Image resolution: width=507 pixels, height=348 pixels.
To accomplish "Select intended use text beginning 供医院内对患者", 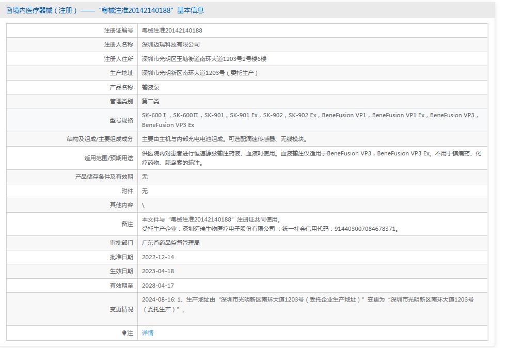I will (x=312, y=158).
